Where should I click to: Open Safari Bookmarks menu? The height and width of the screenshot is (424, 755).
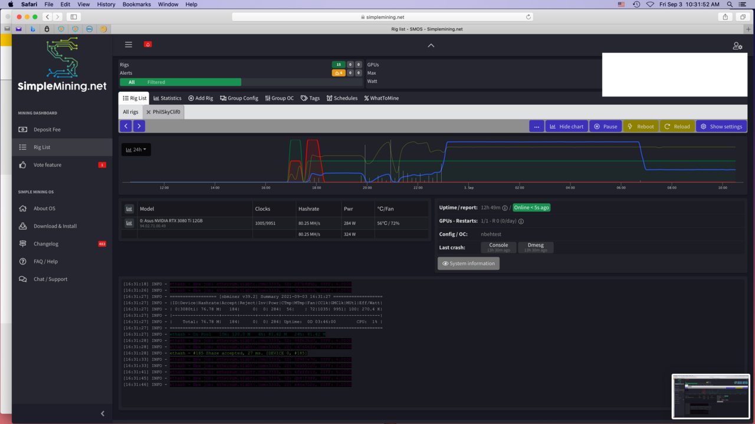click(137, 4)
